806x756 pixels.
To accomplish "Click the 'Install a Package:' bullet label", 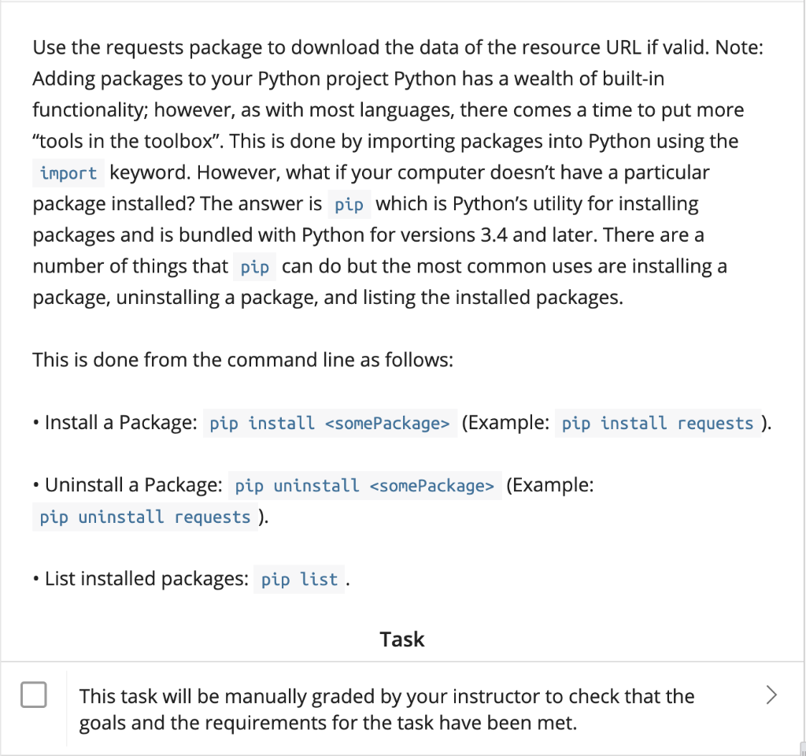I will [120, 423].
